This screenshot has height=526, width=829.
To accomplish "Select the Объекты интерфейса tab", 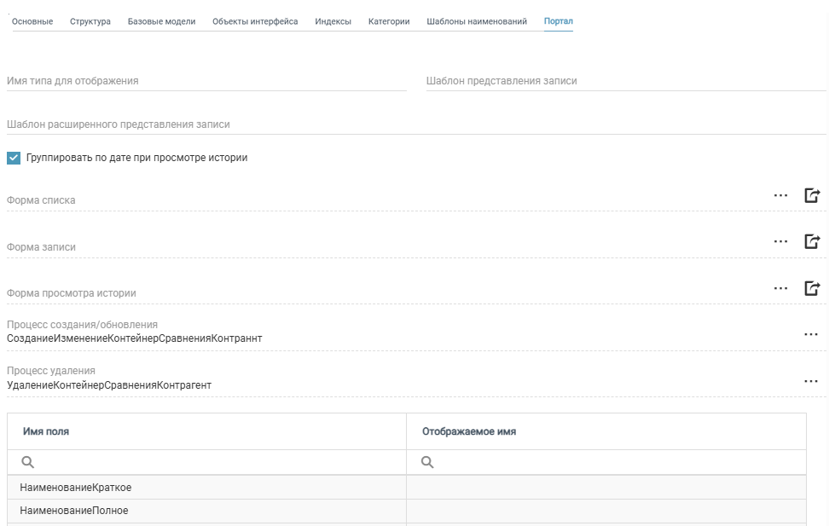I will point(255,21).
